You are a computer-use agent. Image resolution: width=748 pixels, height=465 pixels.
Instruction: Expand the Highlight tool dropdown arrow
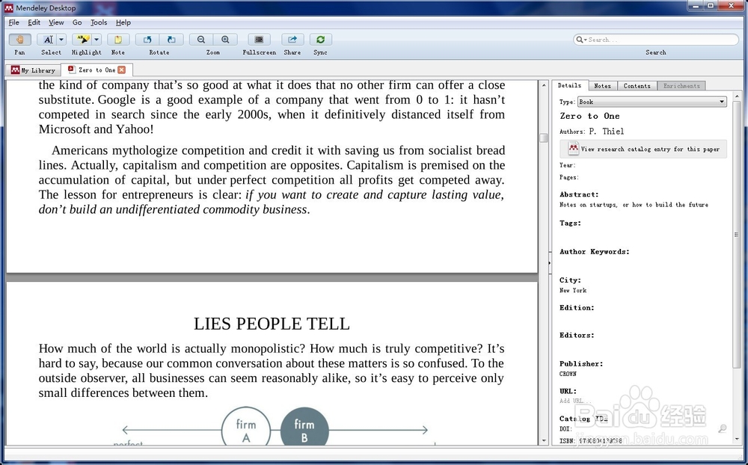point(96,40)
